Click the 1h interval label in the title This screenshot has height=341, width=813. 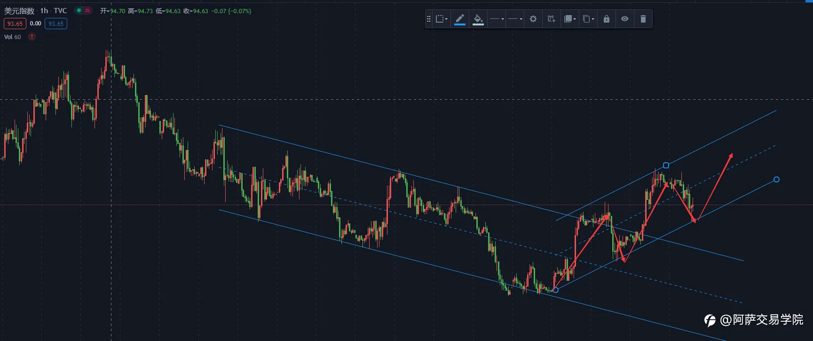tap(44, 10)
